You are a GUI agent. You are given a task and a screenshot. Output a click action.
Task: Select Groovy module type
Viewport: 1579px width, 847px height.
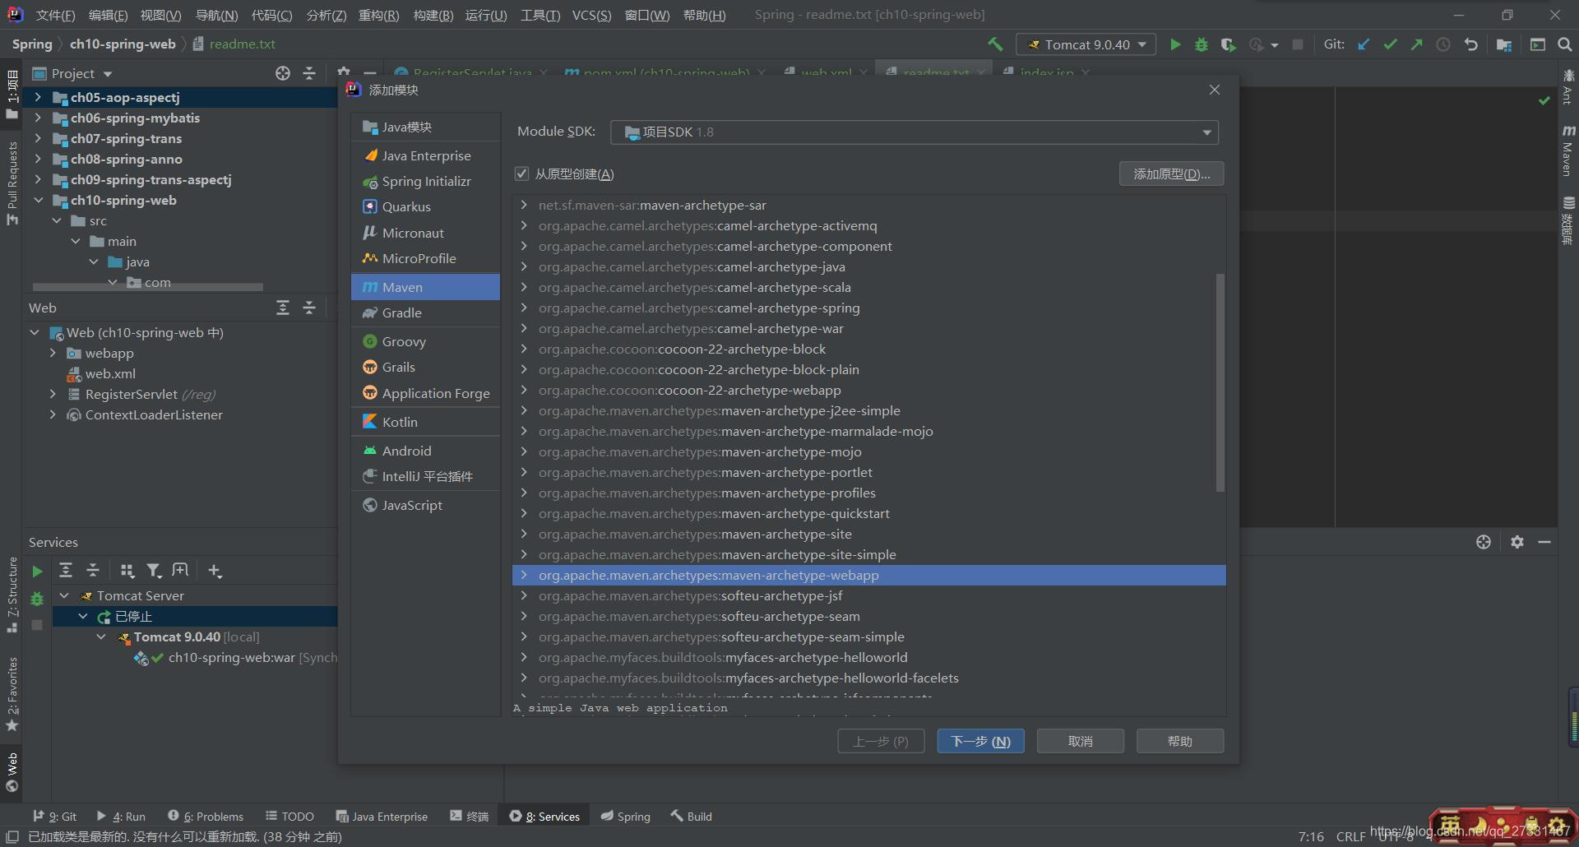pyautogui.click(x=426, y=341)
